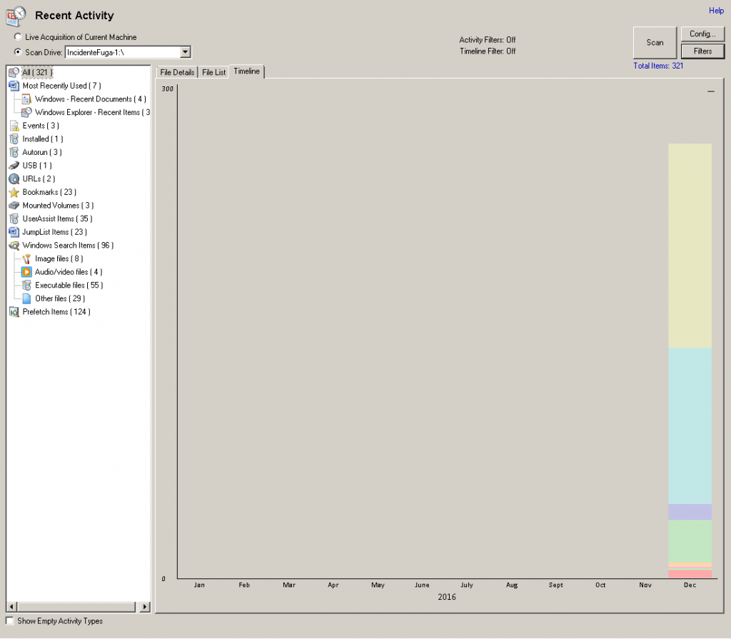Open the Help link

pos(716,11)
